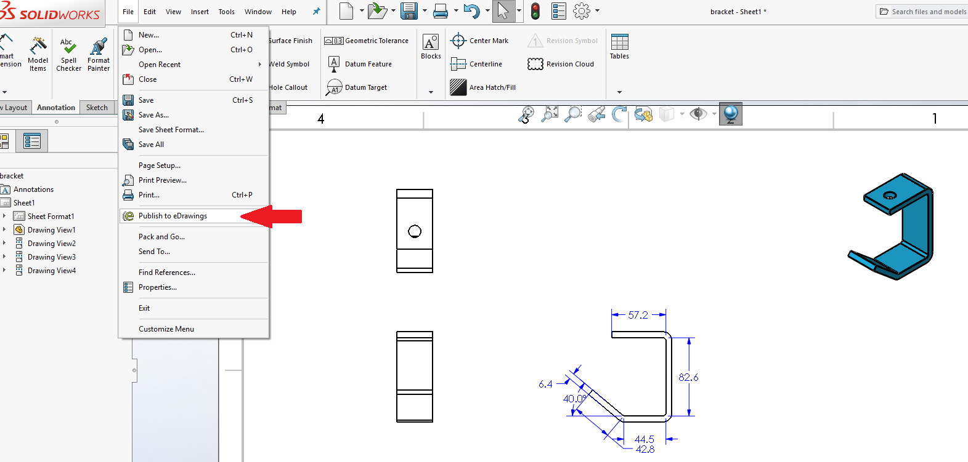This screenshot has width=968, height=462.
Task: Click in Search files and models field
Action: (922, 12)
